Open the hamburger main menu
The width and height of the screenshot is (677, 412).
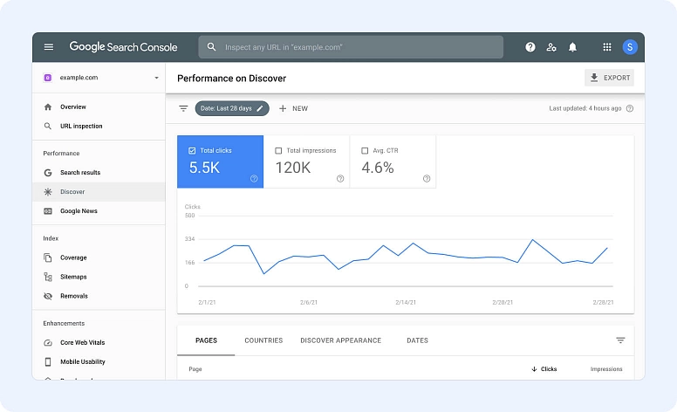[x=49, y=47]
